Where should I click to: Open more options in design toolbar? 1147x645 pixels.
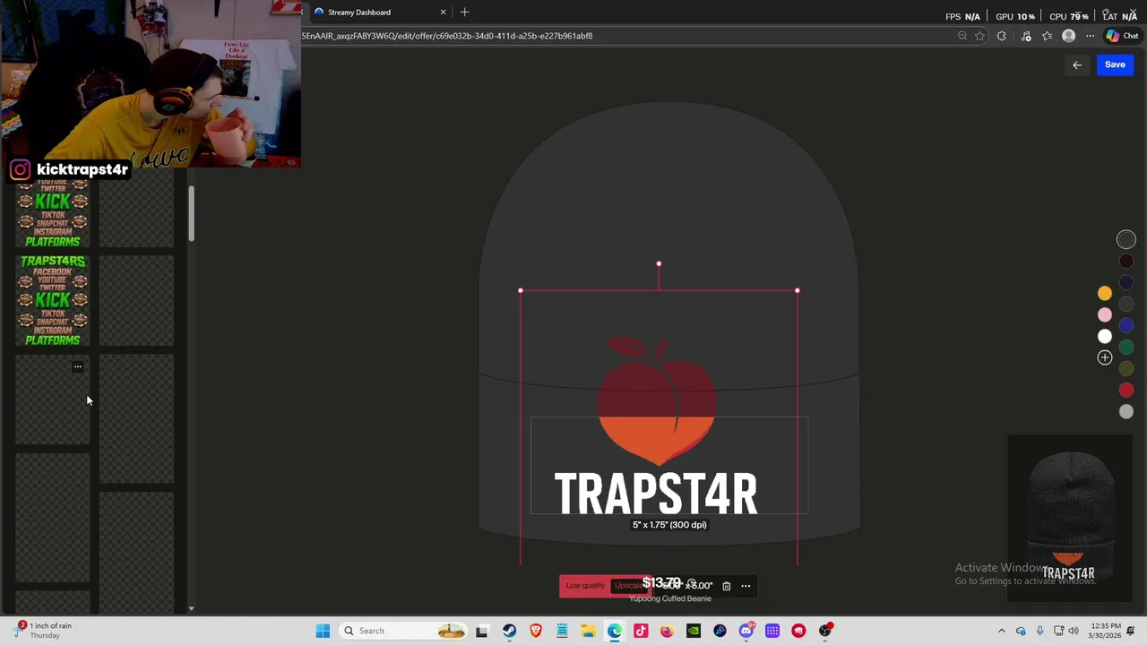[746, 586]
